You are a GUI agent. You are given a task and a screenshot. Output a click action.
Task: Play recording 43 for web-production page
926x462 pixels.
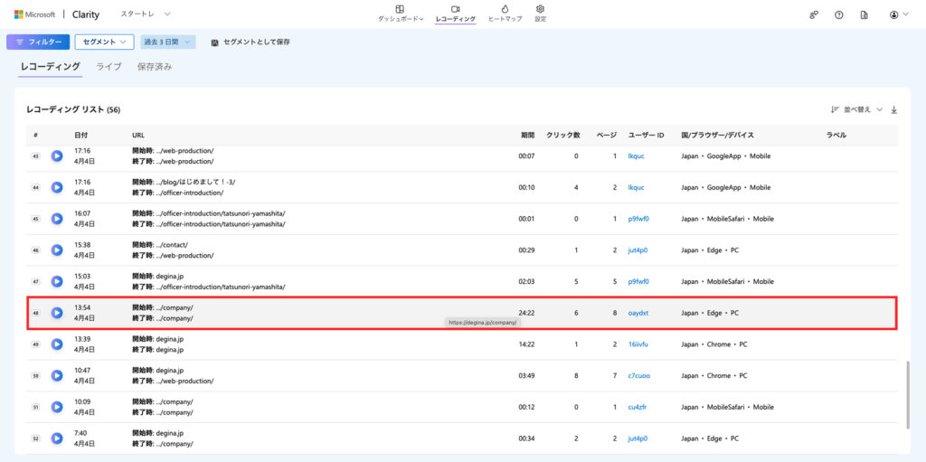[57, 156]
